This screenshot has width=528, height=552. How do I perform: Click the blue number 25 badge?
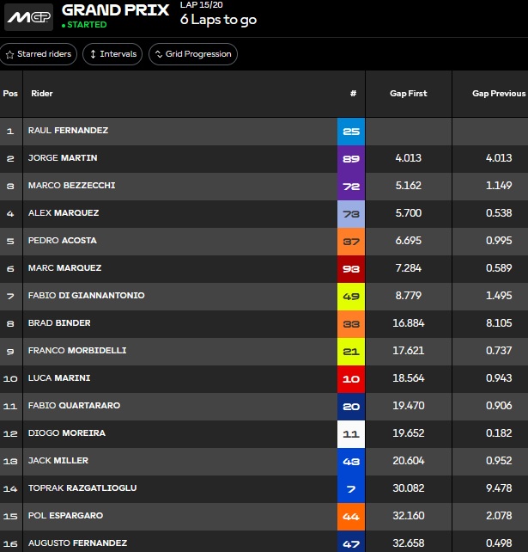(x=351, y=132)
